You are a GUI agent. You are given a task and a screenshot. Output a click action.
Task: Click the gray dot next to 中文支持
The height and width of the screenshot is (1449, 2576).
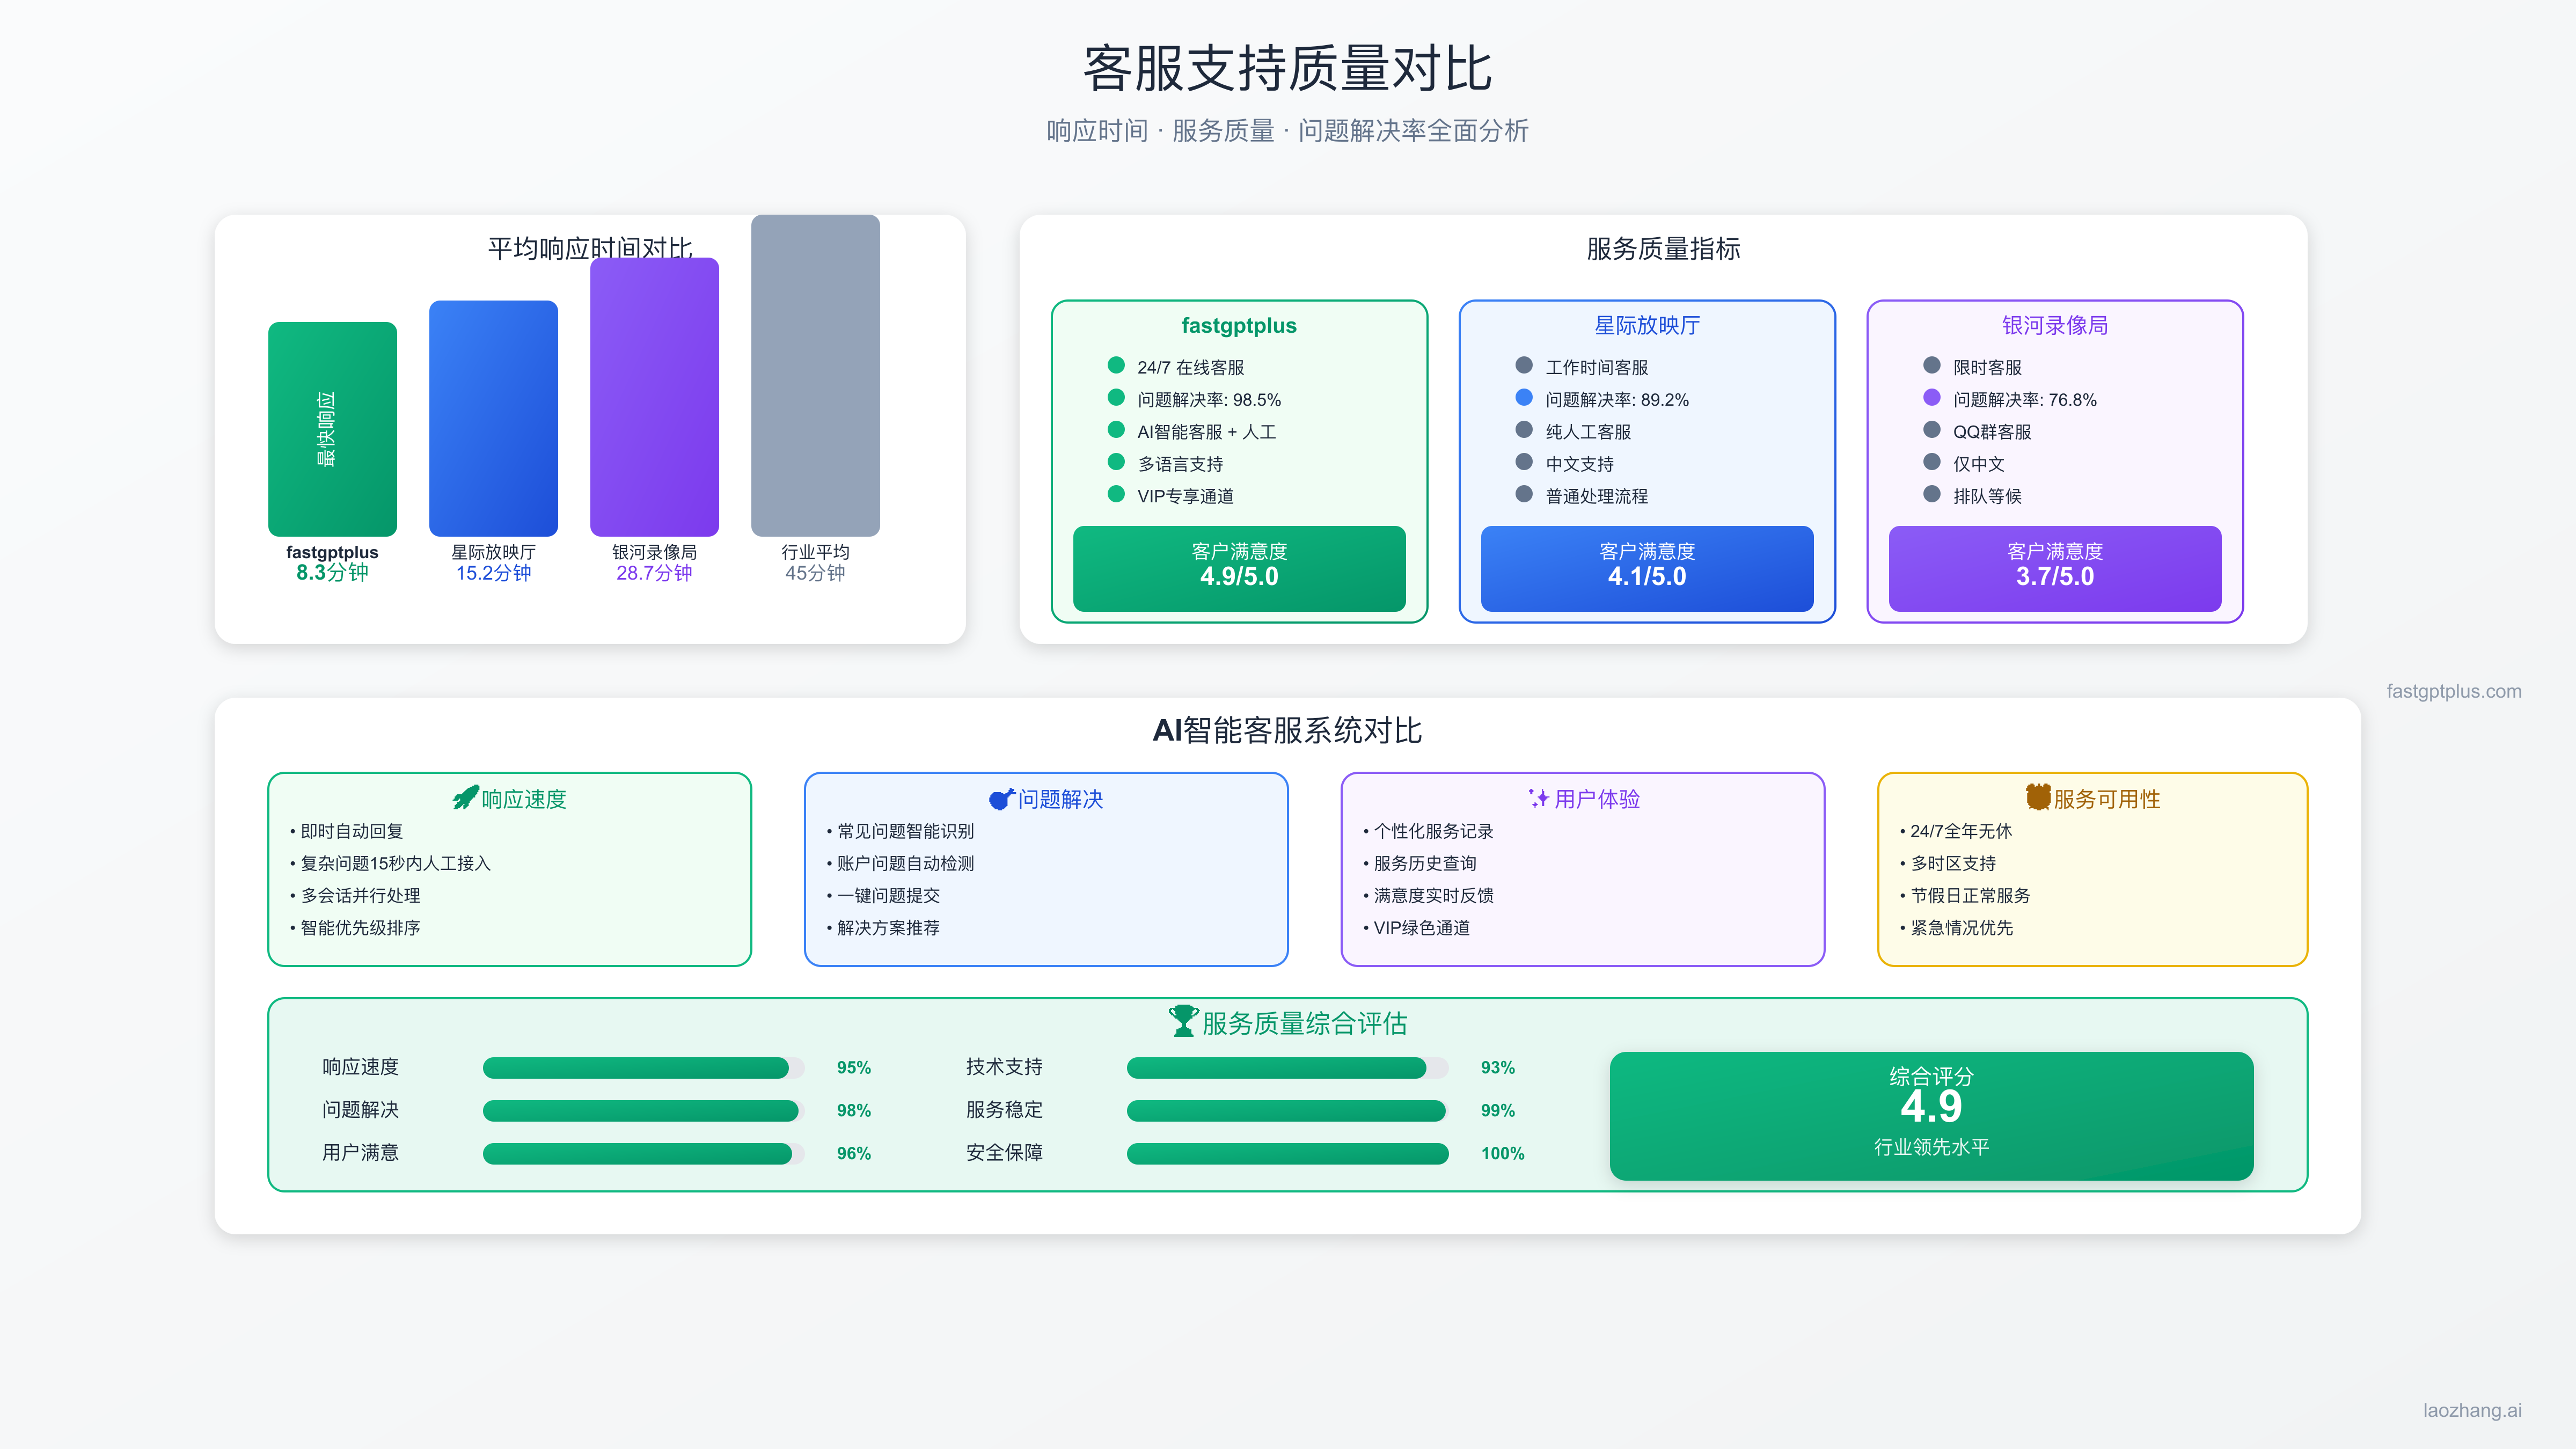tap(1524, 462)
